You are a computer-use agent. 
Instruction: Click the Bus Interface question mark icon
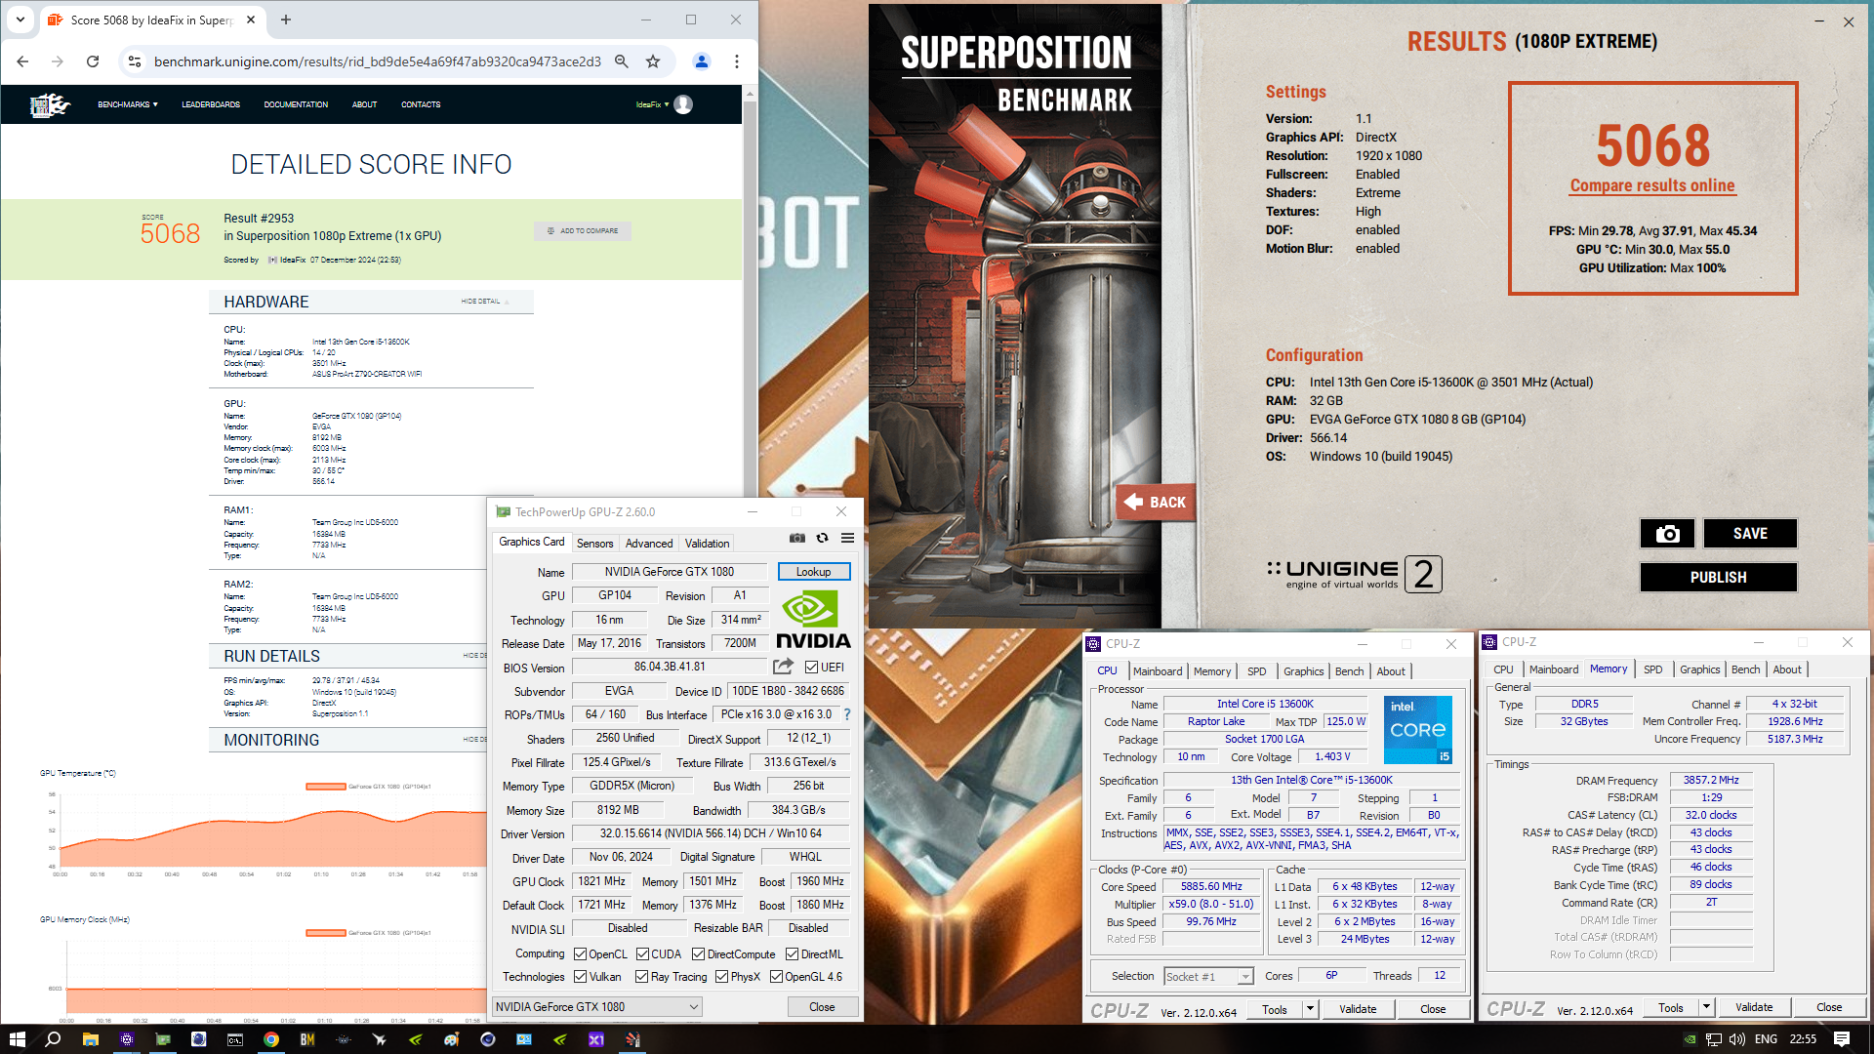tap(847, 714)
